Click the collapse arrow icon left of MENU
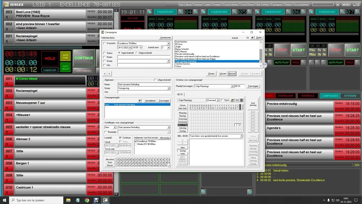Image resolution: width=362 pixels, height=204 pixels. coord(338,5)
